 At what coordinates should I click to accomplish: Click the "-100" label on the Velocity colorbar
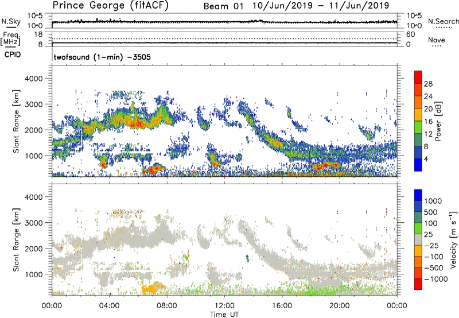[x=434, y=257]
